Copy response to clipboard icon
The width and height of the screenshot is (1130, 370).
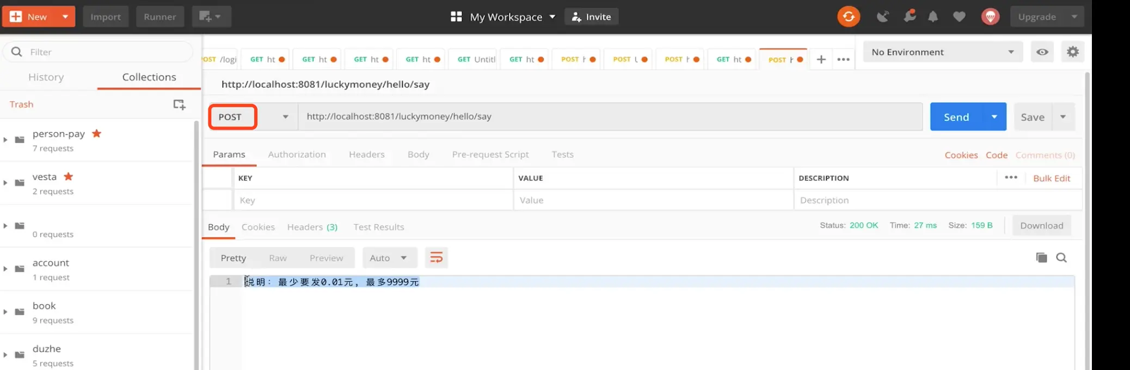click(x=1041, y=257)
